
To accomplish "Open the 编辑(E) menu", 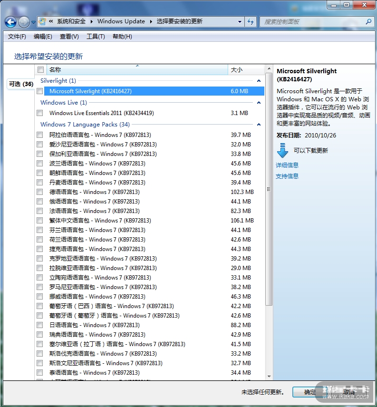I will [x=43, y=37].
